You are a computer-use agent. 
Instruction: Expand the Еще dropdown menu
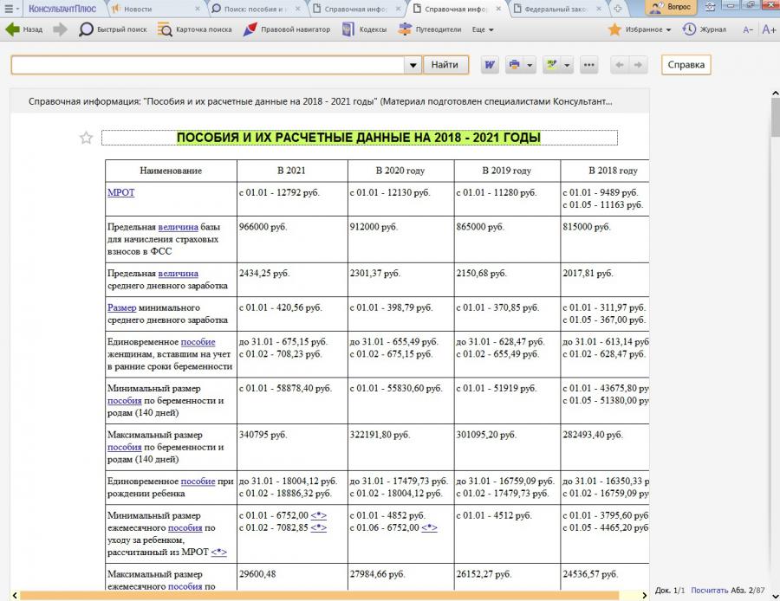point(483,29)
